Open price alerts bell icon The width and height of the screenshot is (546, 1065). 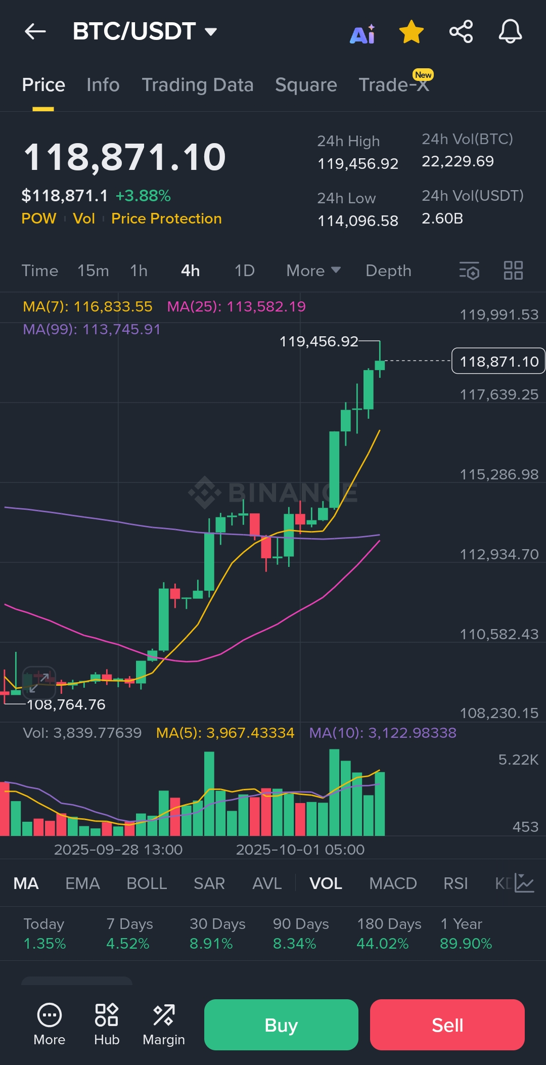(510, 32)
